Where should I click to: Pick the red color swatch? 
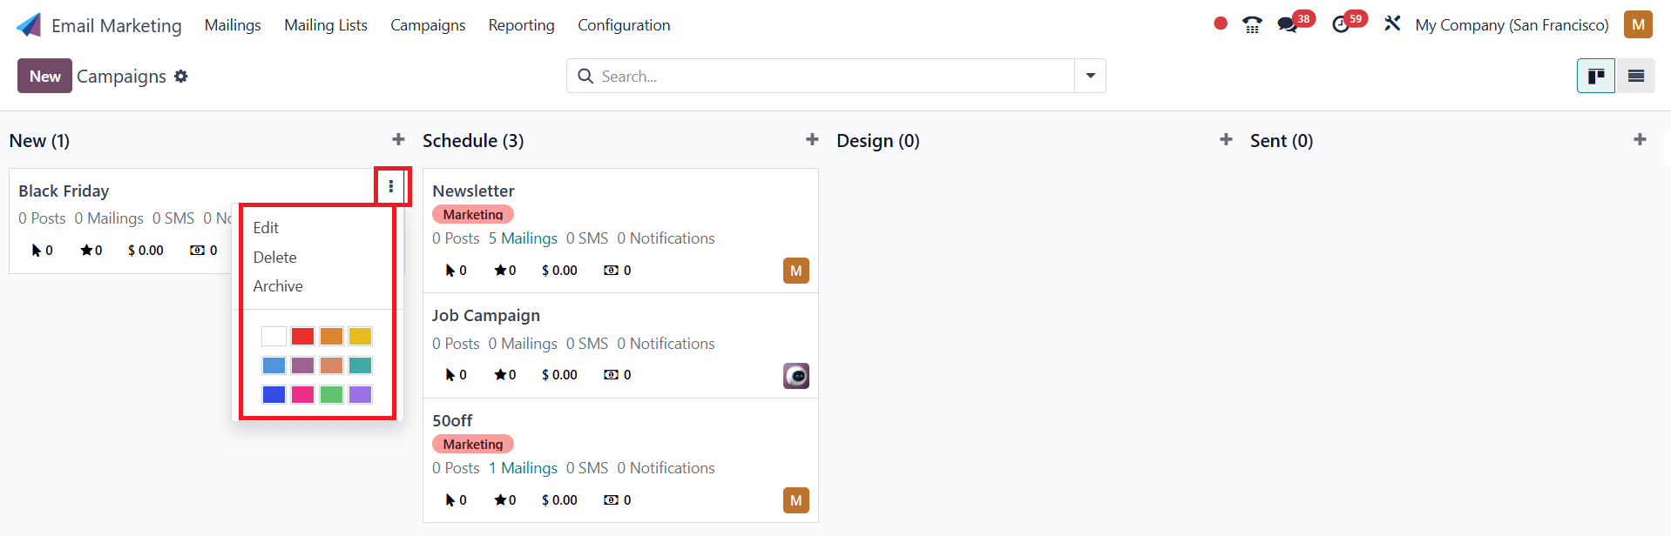coord(302,336)
